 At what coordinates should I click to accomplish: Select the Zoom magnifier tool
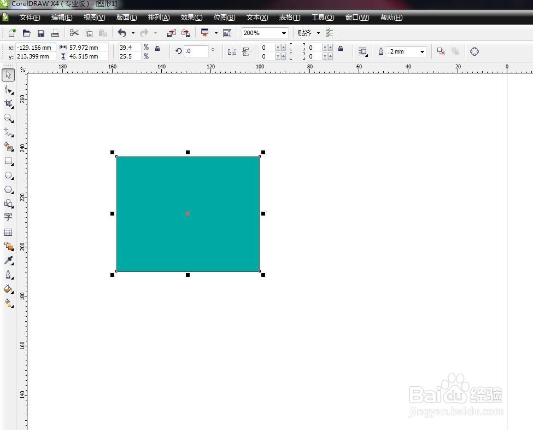[x=9, y=118]
